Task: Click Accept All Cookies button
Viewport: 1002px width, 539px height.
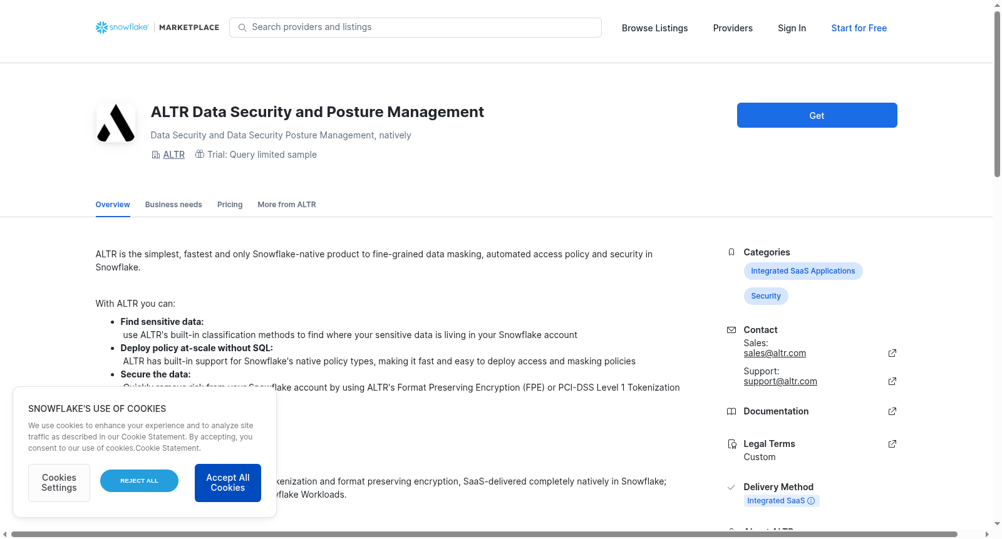Action: click(x=228, y=483)
